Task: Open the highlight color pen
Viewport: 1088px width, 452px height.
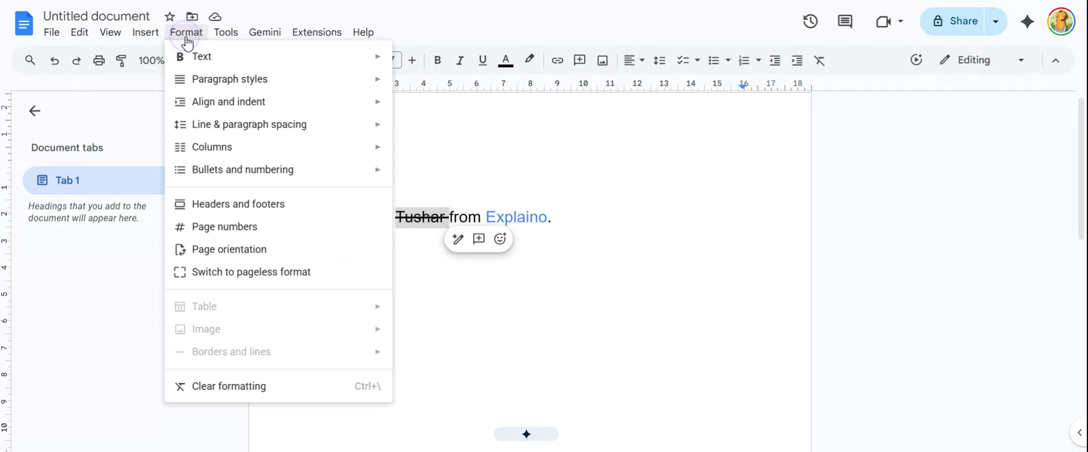Action: click(x=529, y=59)
